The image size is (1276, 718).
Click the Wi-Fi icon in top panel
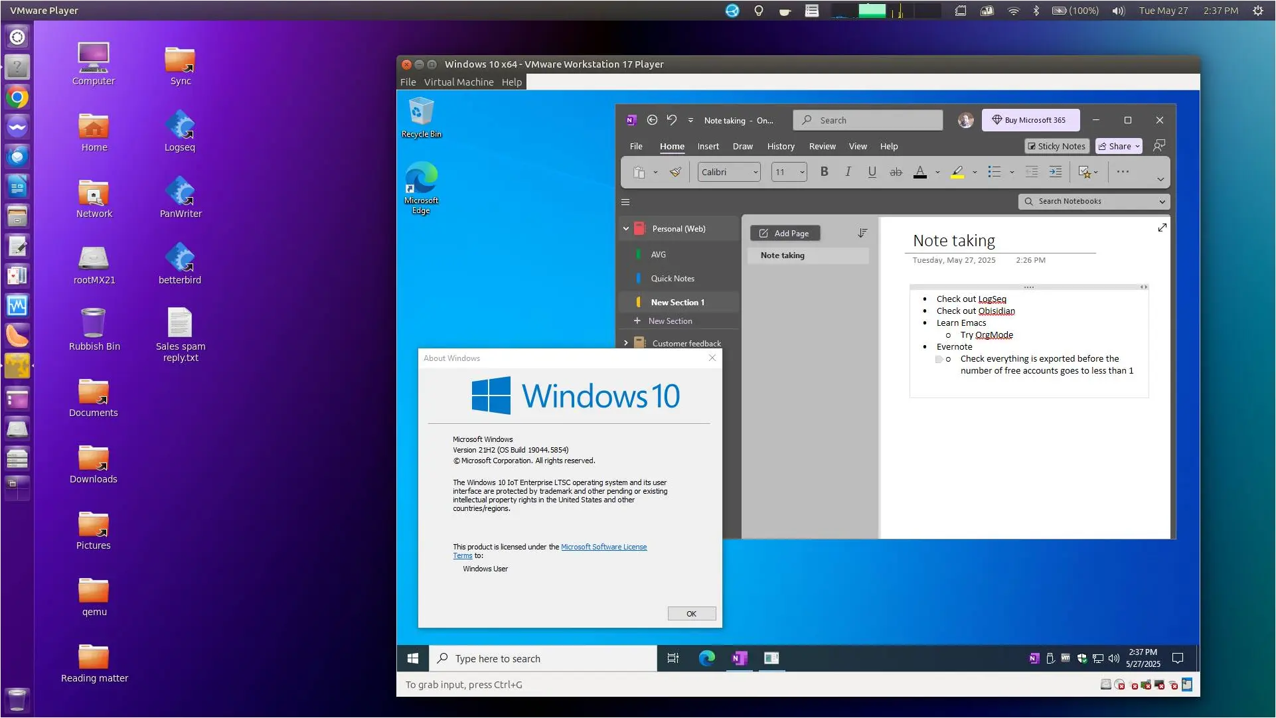[x=1013, y=11]
